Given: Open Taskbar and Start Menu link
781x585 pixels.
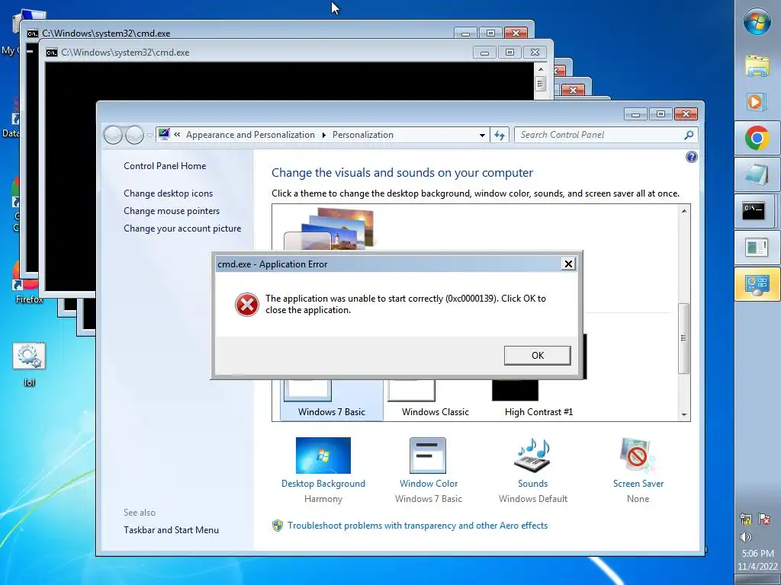Looking at the screenshot, I should click(x=172, y=530).
